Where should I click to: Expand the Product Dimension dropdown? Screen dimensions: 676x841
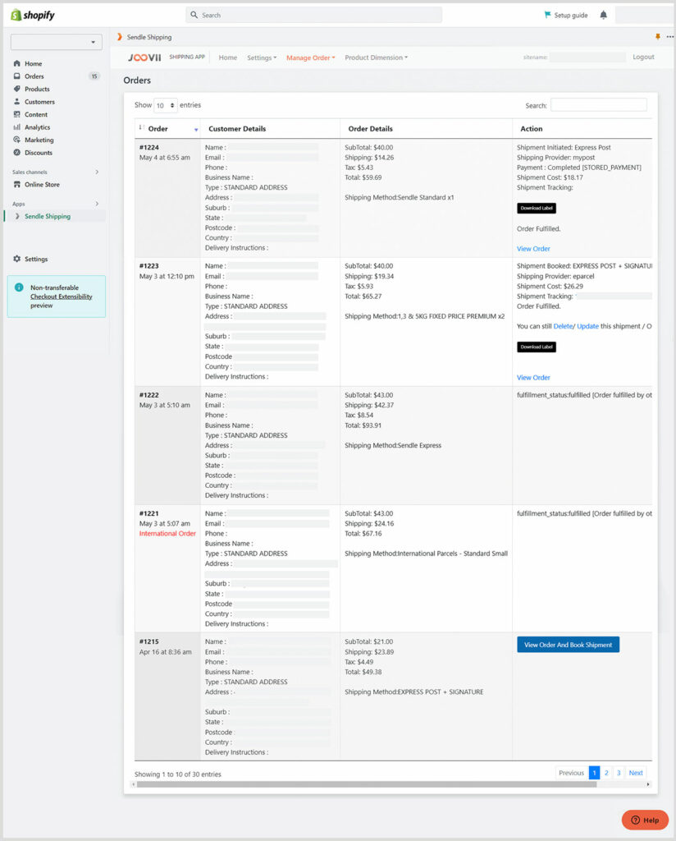[376, 57]
